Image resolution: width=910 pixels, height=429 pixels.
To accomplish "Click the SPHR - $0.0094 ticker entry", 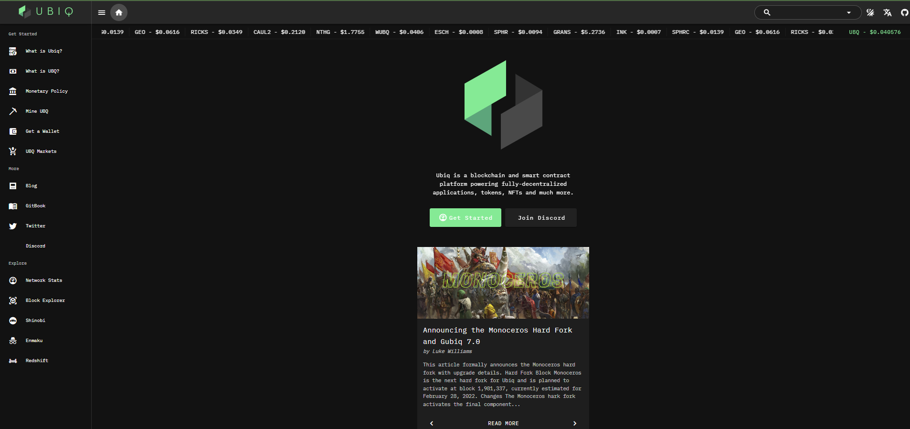I will pos(518,32).
